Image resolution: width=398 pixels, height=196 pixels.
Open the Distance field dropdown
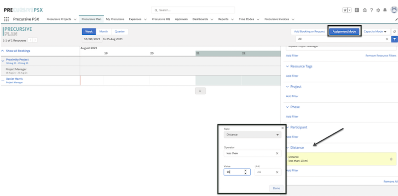pyautogui.click(x=252, y=134)
